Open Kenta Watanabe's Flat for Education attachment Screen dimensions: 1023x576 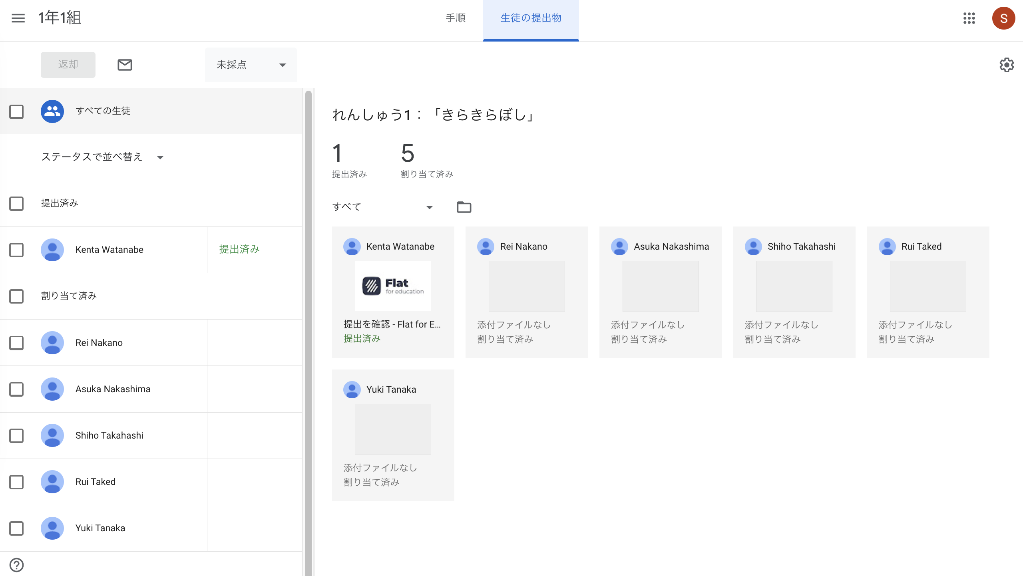[x=392, y=286]
